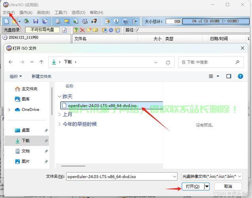Open the 帮助(H) menu
The width and height of the screenshot is (252, 198).
coord(96,13)
